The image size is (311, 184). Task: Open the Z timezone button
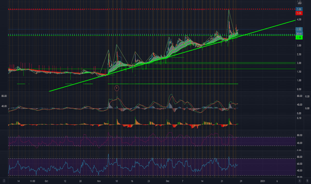tap(4, 181)
